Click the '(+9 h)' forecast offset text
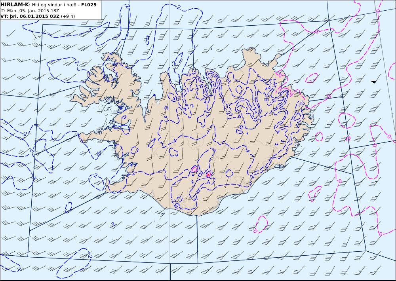 [68, 16]
